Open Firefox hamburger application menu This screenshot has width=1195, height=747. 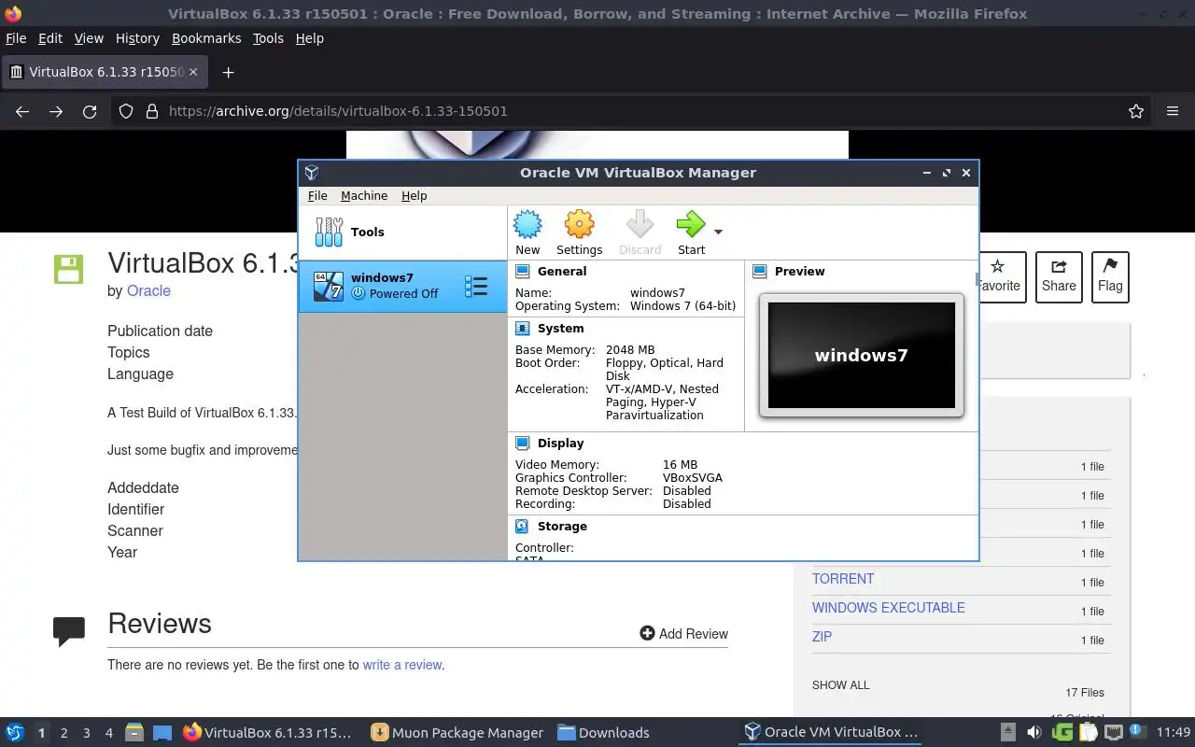coord(1173,111)
